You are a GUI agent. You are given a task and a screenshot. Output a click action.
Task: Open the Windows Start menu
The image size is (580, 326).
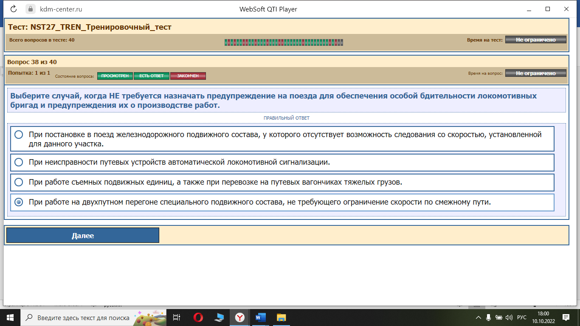point(10,317)
